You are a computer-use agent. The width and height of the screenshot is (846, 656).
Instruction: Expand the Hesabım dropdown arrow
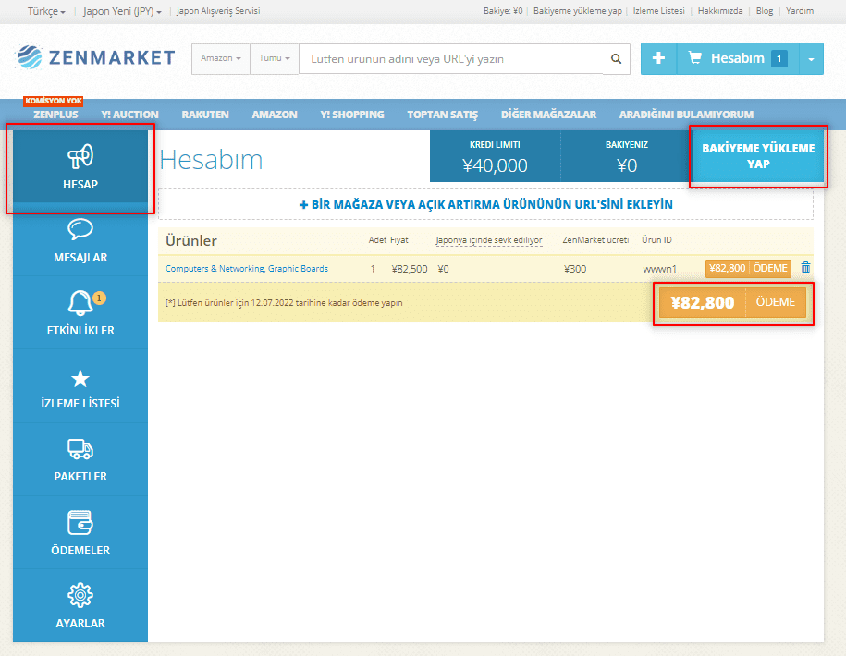[x=811, y=59]
